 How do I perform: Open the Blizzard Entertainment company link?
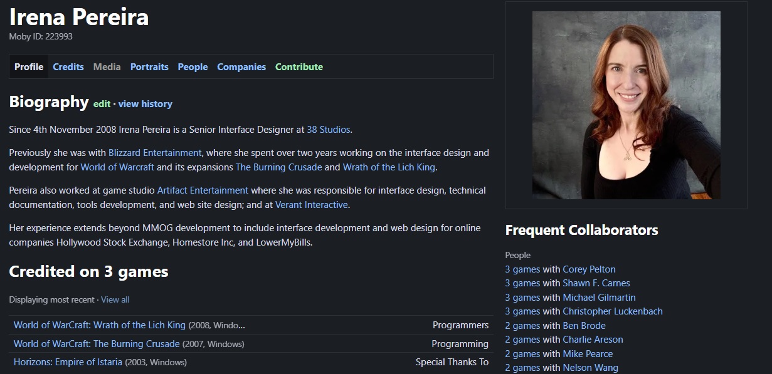155,153
